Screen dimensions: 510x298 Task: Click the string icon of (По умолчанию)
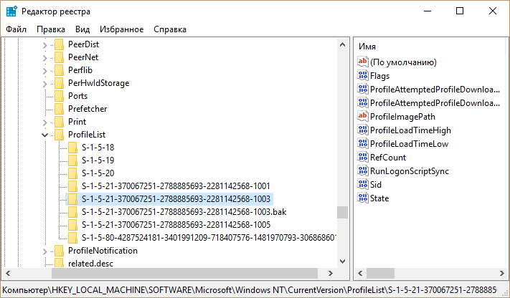pyautogui.click(x=363, y=62)
